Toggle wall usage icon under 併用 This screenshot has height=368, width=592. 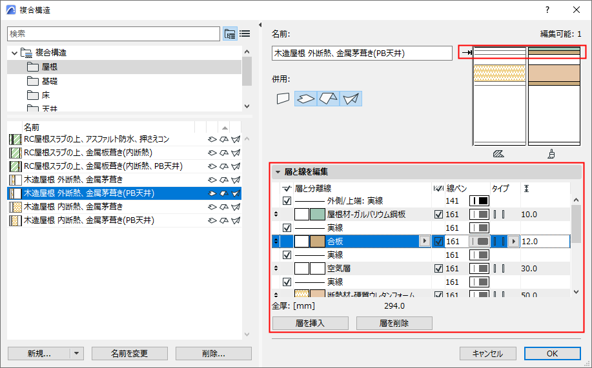pos(283,99)
